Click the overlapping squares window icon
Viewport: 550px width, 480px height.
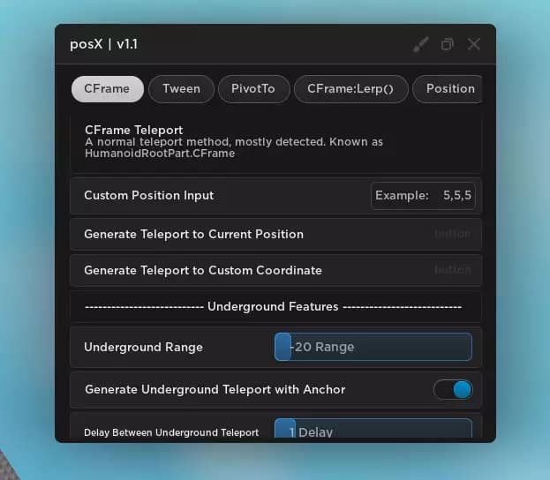tap(448, 44)
